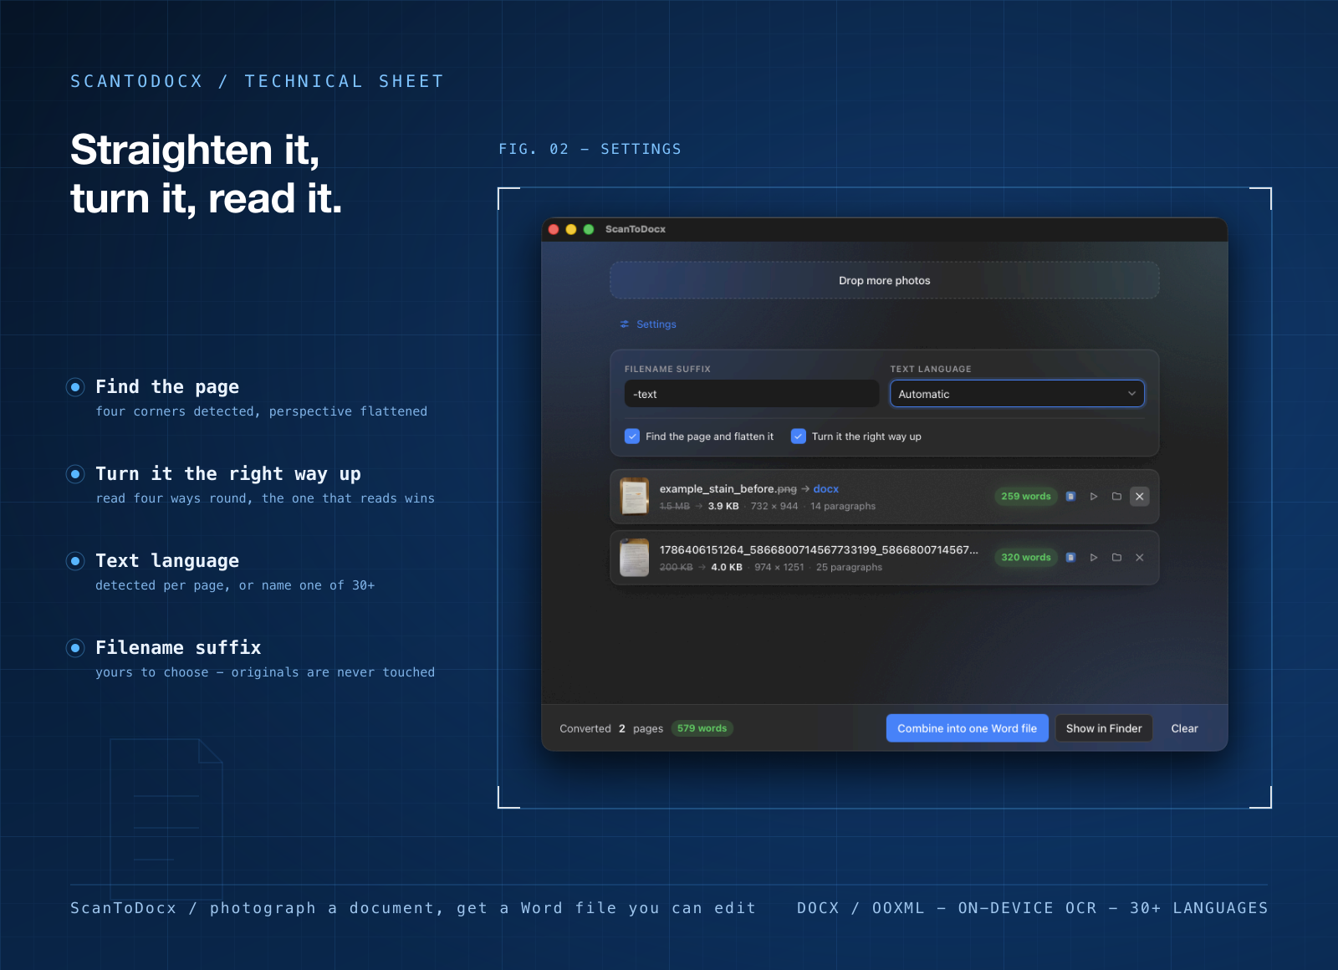Viewport: 1338px width, 970px height.
Task: Click the 579 words total badge
Action: pos(702,728)
